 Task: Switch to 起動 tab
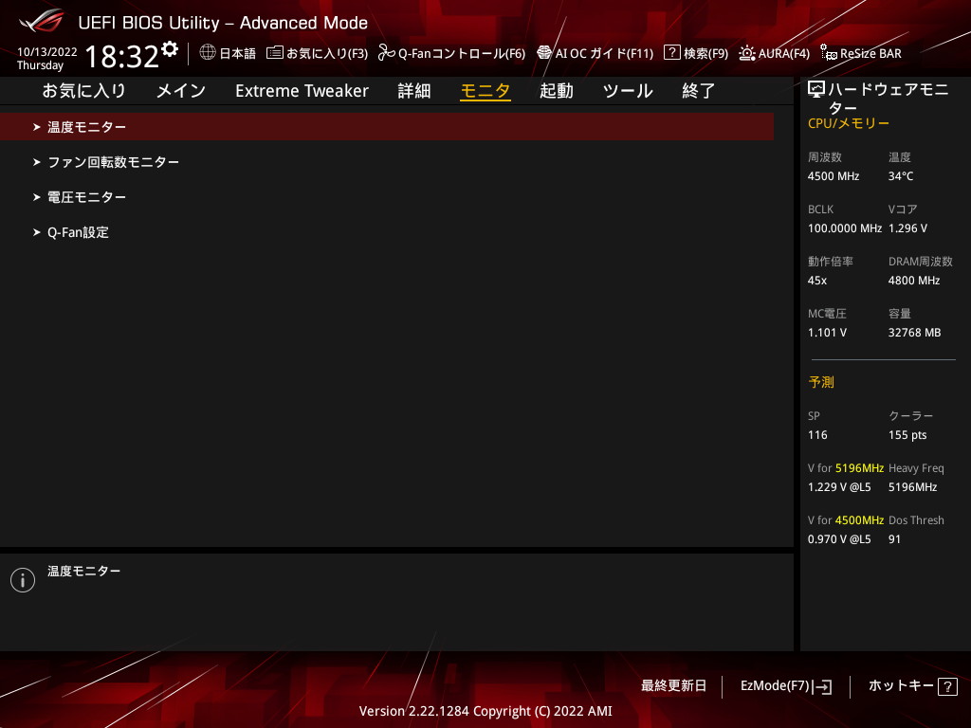click(556, 91)
